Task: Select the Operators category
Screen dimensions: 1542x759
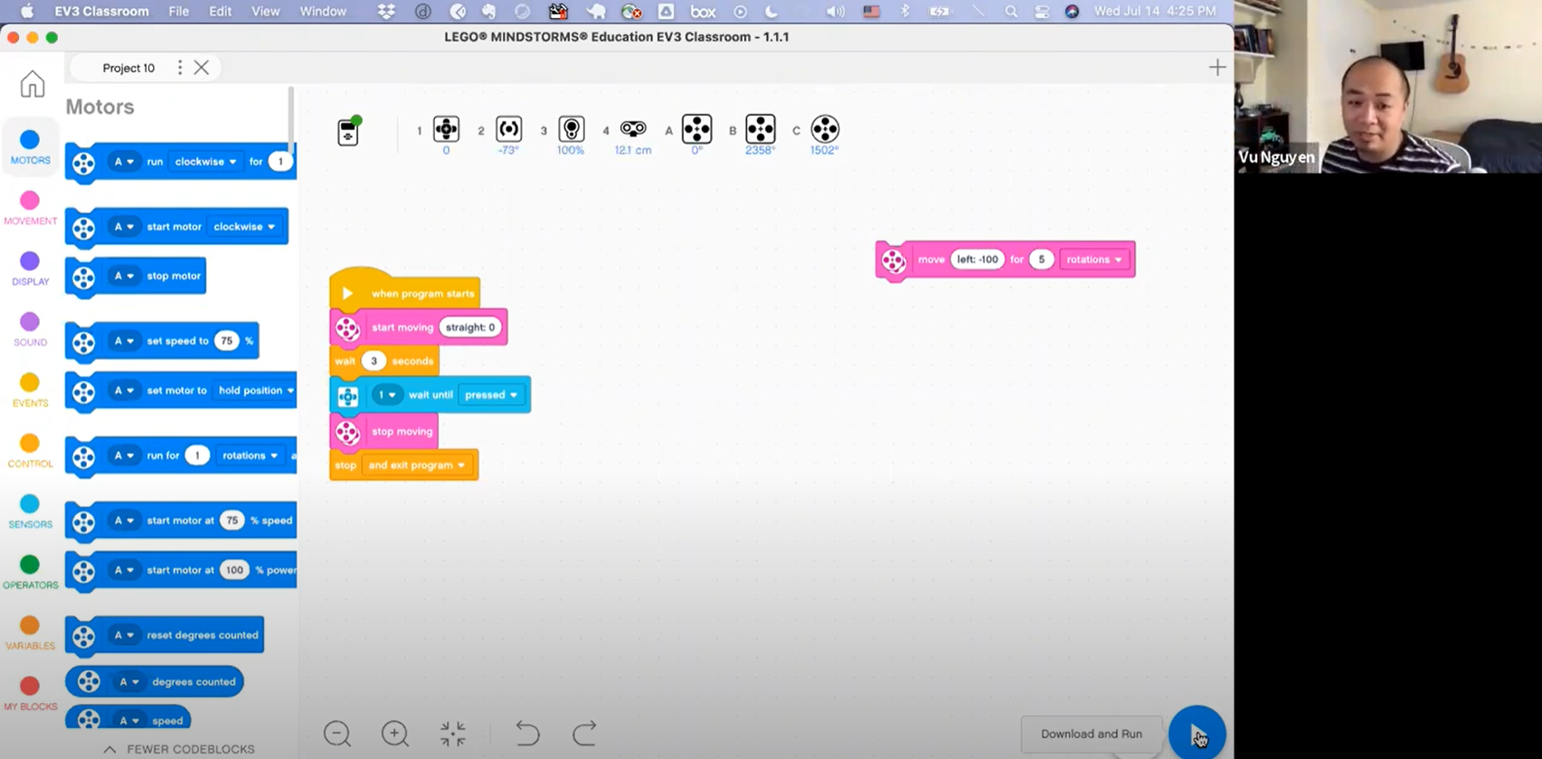Action: (30, 571)
